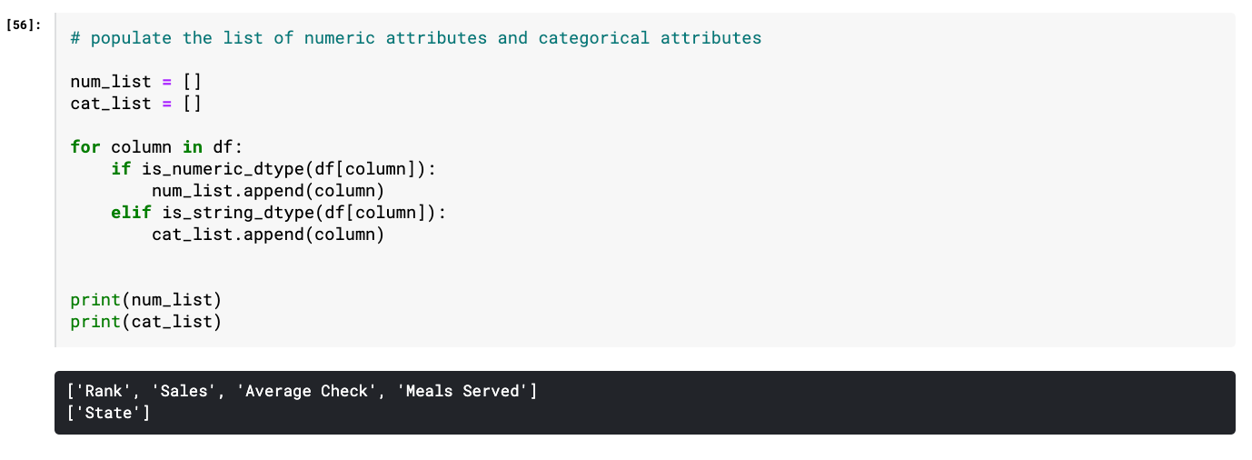This screenshot has height=460, width=1252.
Task: Click the comment line about populating attributes
Action: click(x=415, y=38)
